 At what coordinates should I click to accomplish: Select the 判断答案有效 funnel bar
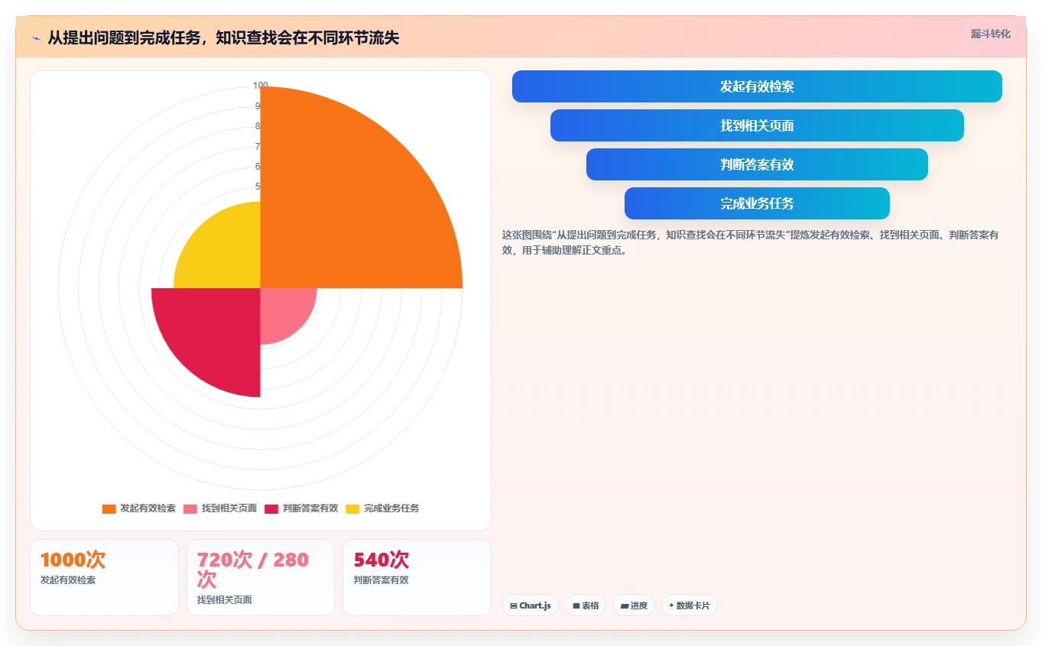(x=757, y=164)
